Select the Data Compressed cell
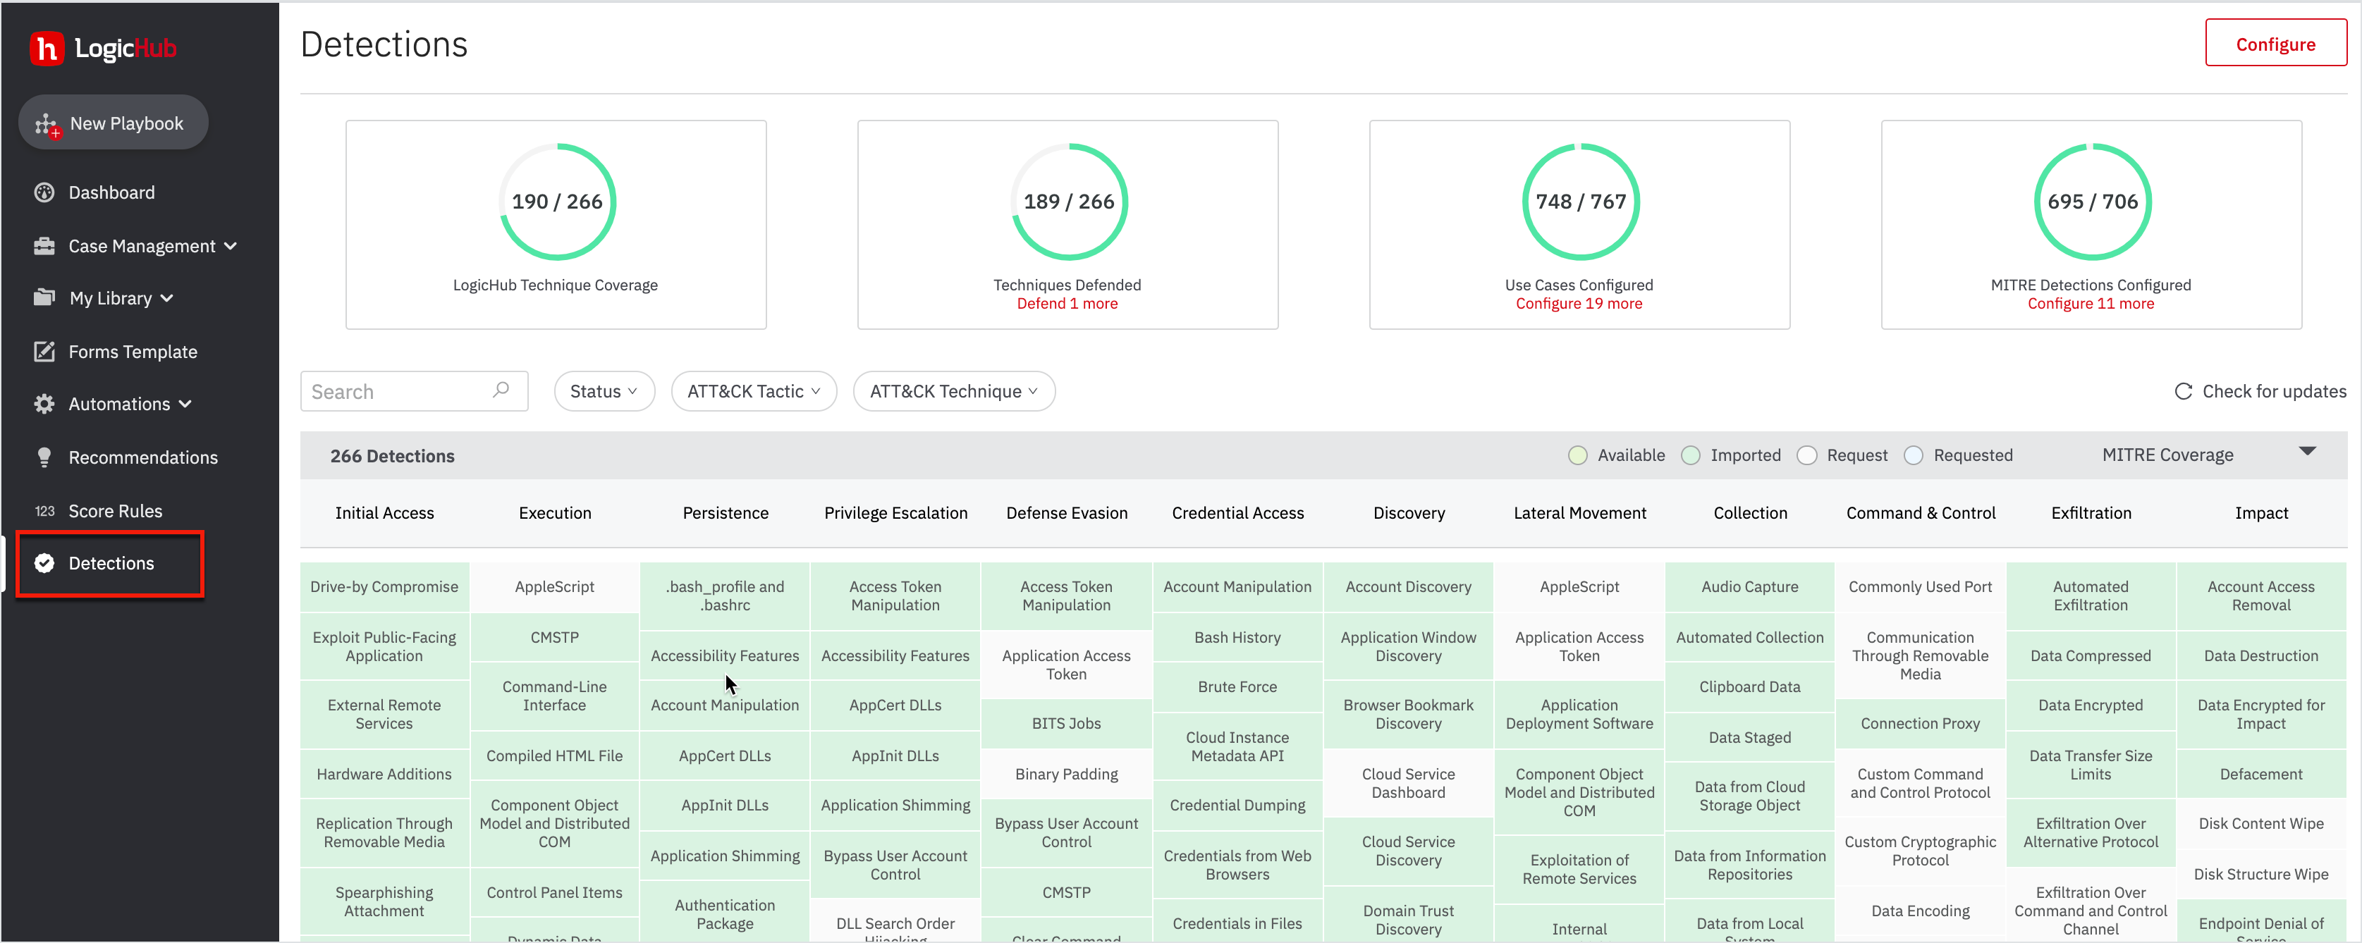2362x943 pixels. coord(2091,656)
